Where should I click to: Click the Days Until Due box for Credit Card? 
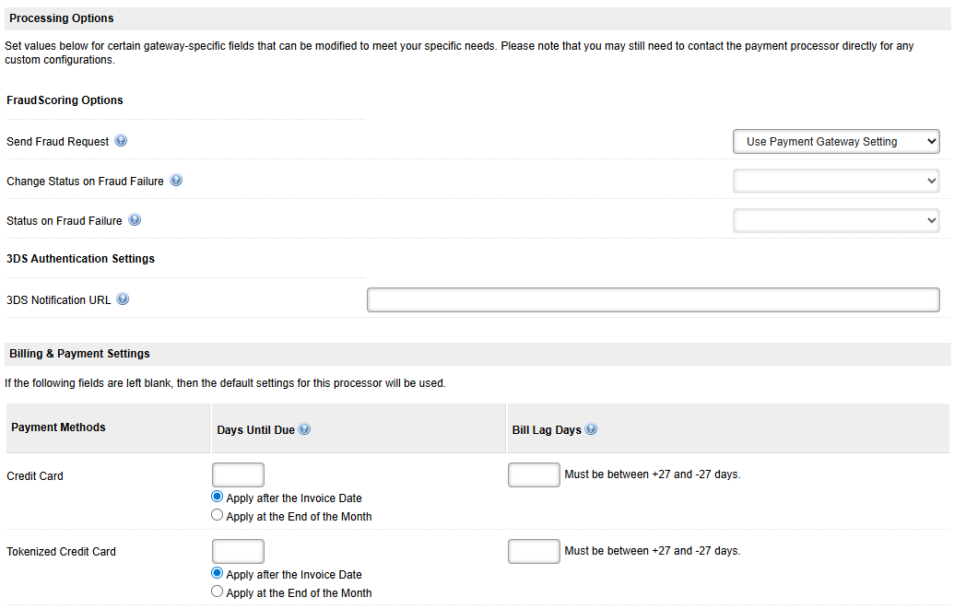(x=238, y=474)
